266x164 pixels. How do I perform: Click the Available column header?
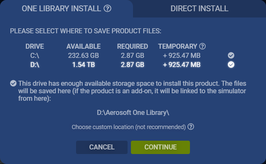click(x=84, y=46)
